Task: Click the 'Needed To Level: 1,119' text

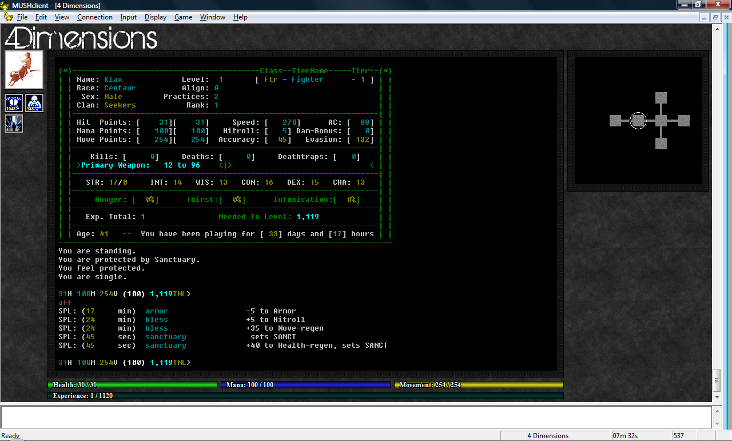Action: pyautogui.click(x=269, y=217)
